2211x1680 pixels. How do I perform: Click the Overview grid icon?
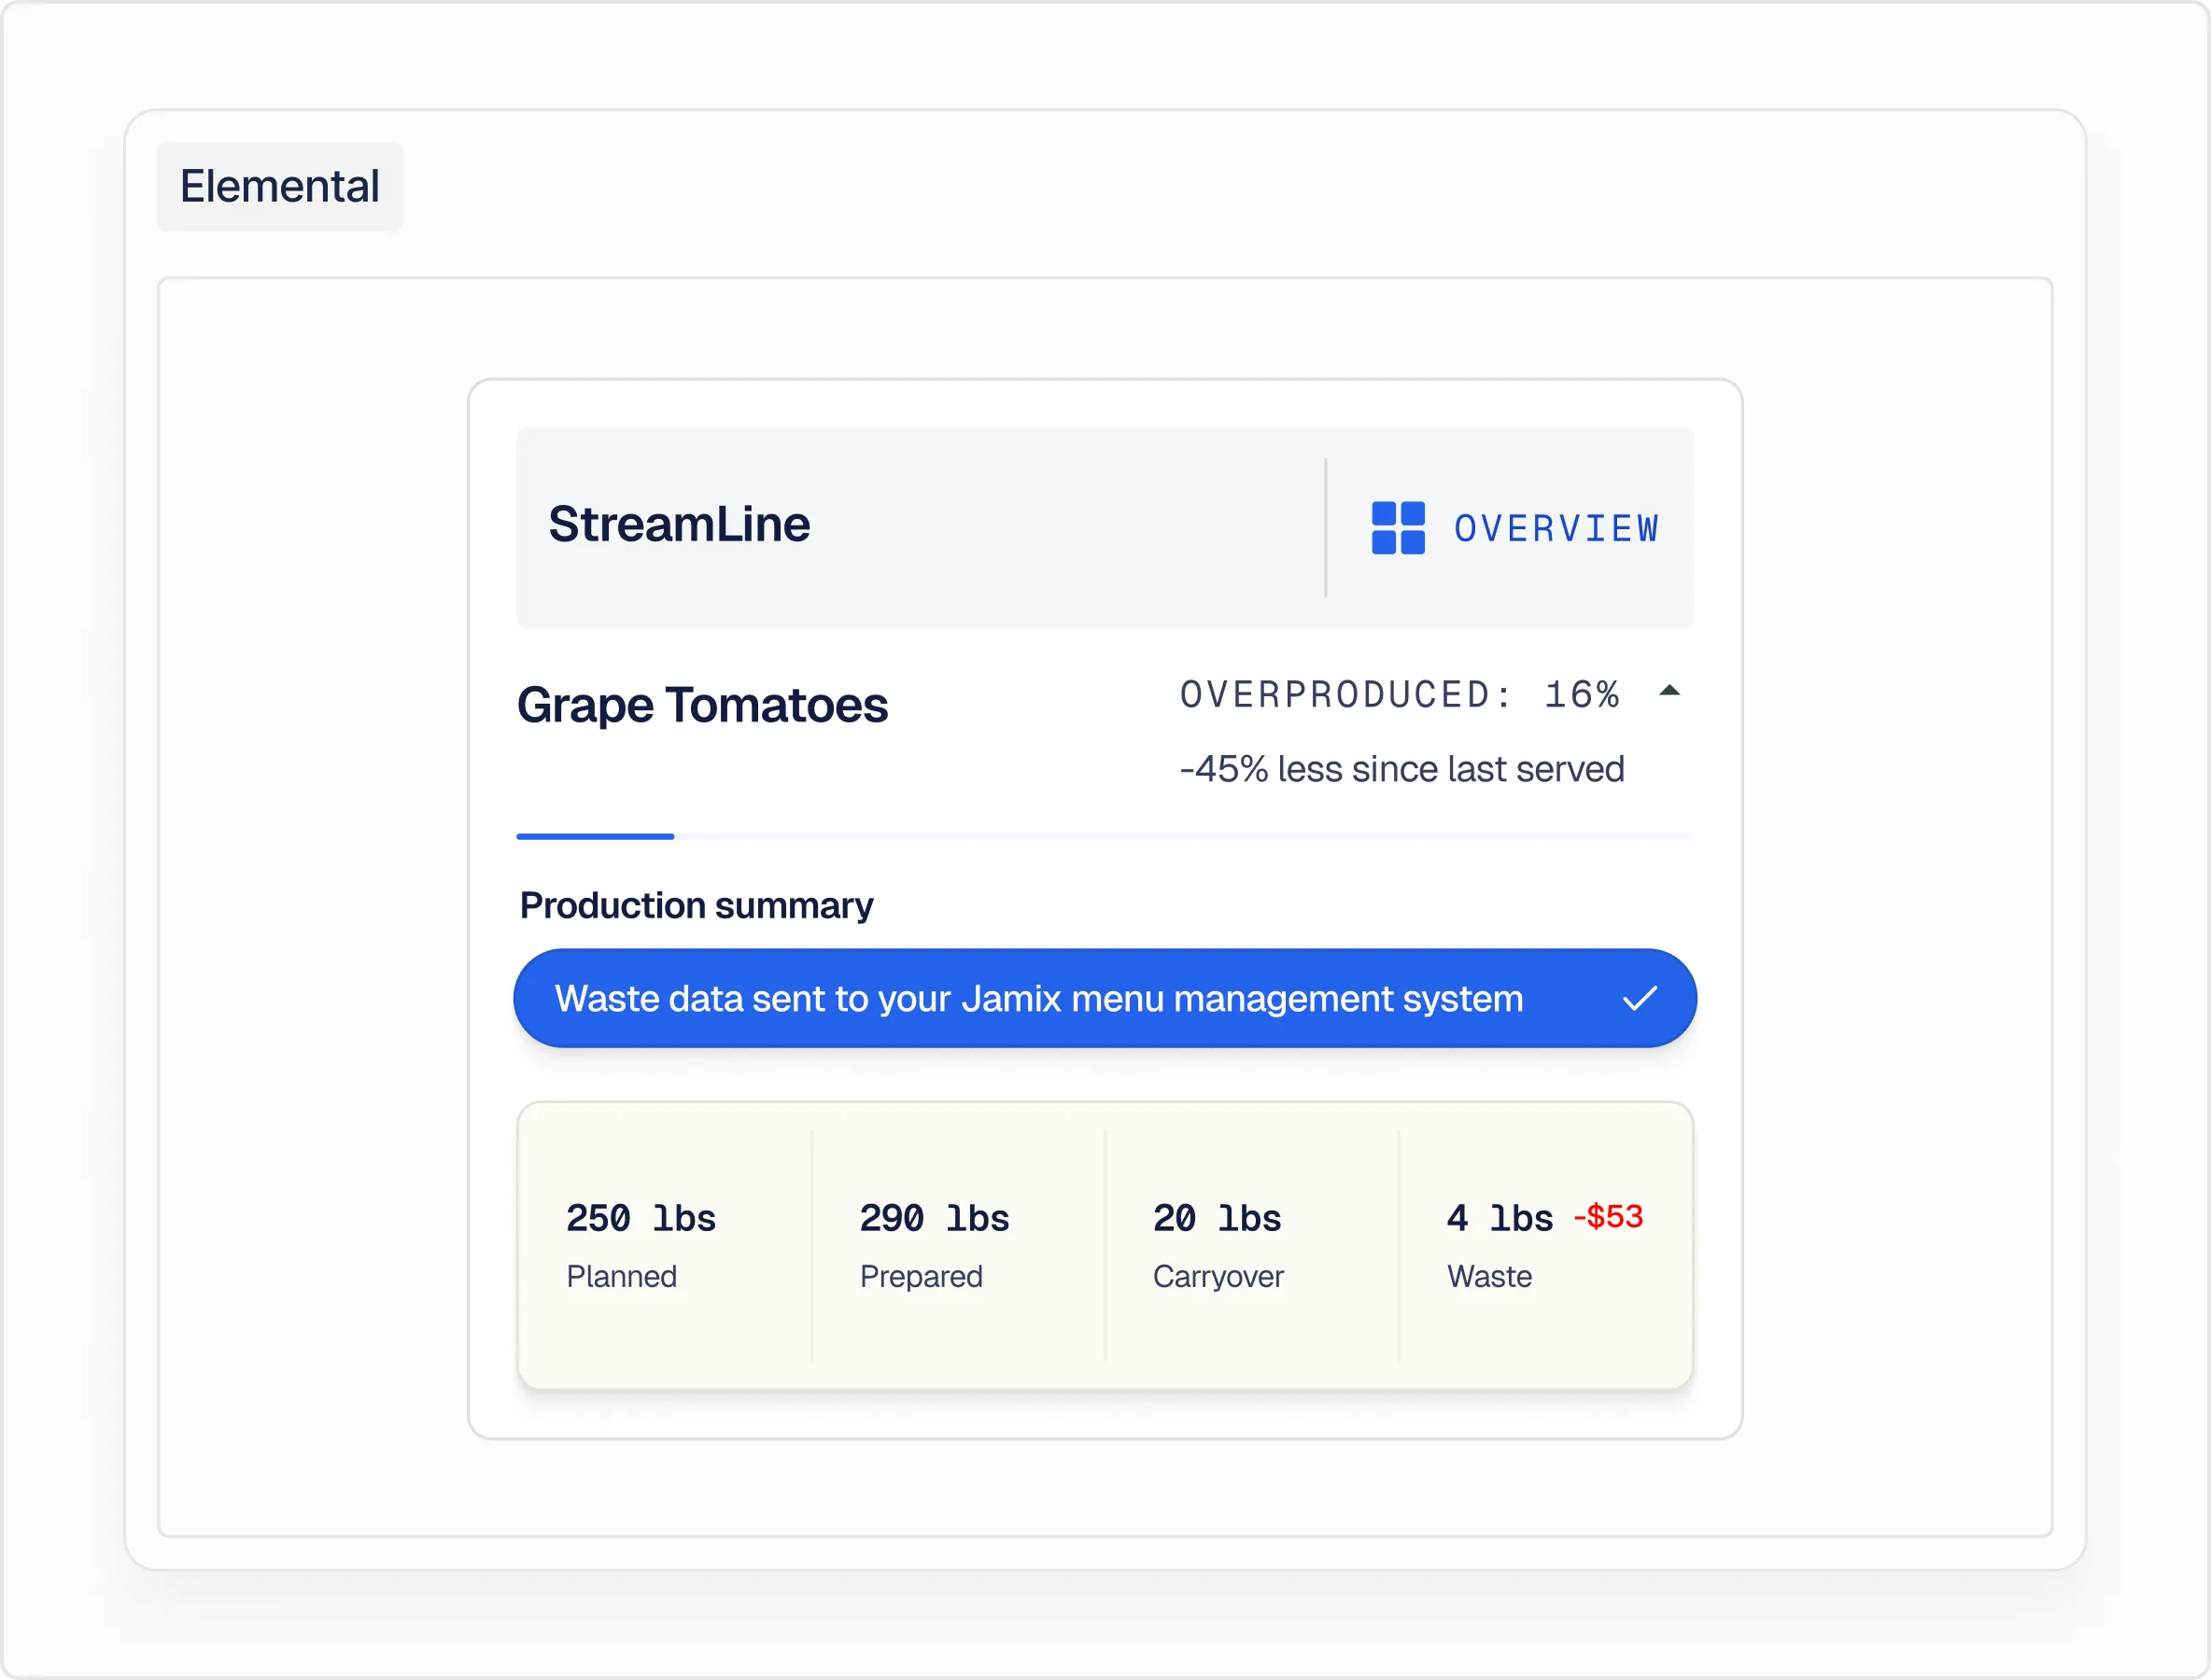(1398, 528)
